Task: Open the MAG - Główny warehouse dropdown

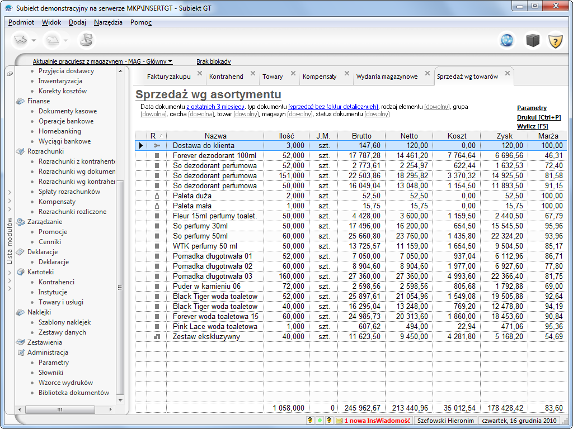Action: (x=170, y=61)
